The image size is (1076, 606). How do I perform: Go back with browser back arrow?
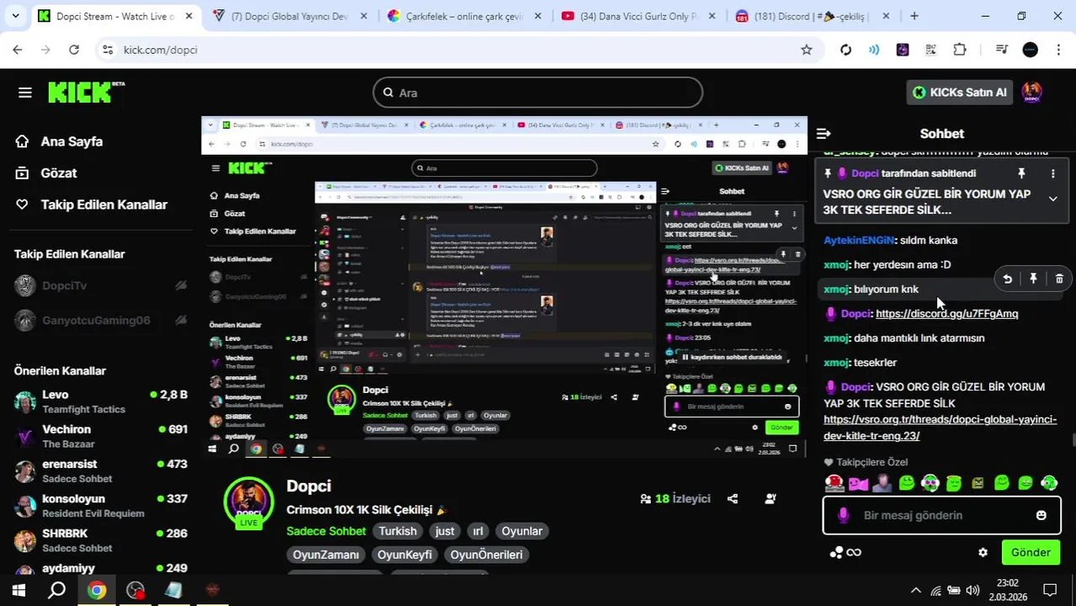(18, 50)
